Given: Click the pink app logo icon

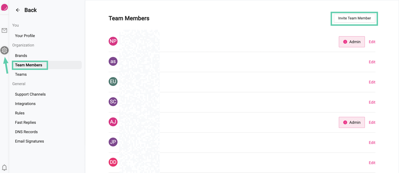Looking at the screenshot, I should (x=4, y=7).
